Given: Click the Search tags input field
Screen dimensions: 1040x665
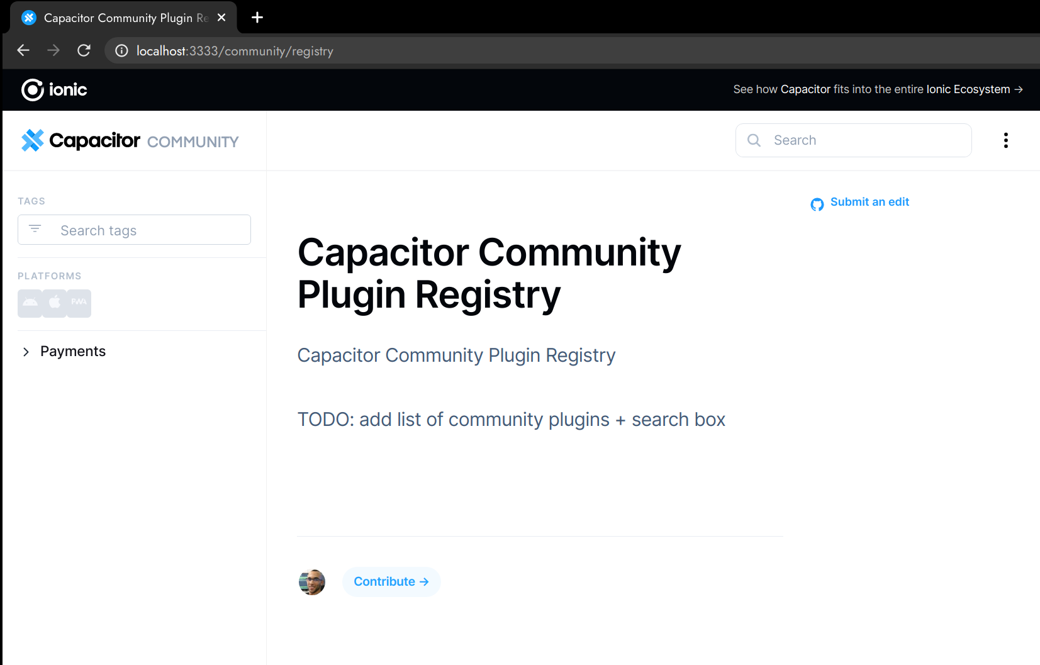Looking at the screenshot, I should pyautogui.click(x=134, y=230).
